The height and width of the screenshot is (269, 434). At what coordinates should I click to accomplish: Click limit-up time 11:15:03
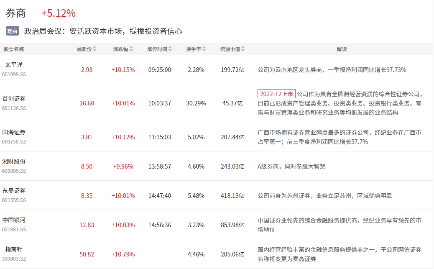(x=160, y=137)
